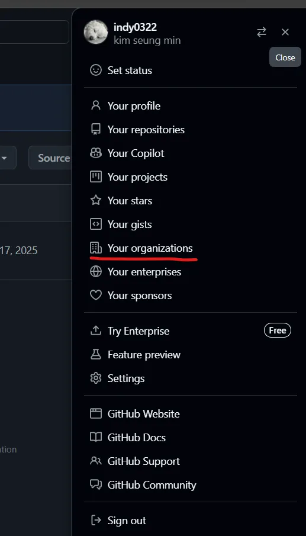Click the heart icon beside Your sponsors
This screenshot has width=306, height=536.
96,296
